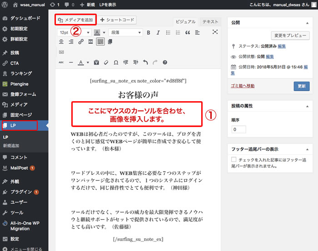Image resolution: width=318 pixels, height=251 pixels.
Task: Click the blue 更新 update button
Action: [302, 86]
